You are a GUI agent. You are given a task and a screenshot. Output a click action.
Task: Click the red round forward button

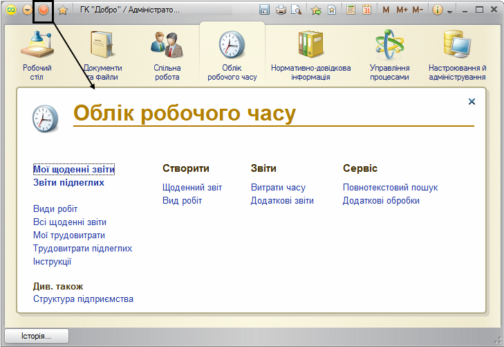coord(44,10)
